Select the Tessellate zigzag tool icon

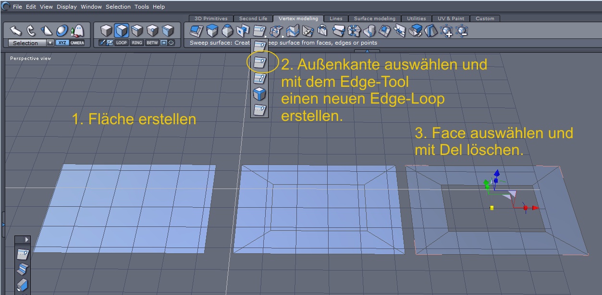tap(293, 31)
